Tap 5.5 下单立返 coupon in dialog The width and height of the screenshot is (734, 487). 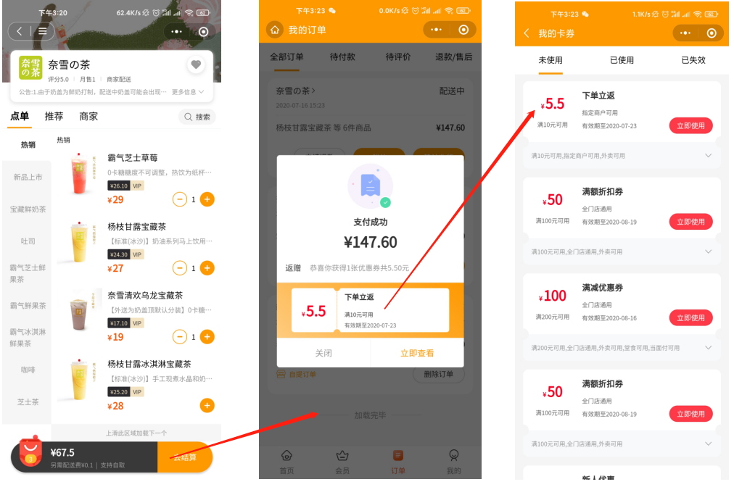click(371, 310)
